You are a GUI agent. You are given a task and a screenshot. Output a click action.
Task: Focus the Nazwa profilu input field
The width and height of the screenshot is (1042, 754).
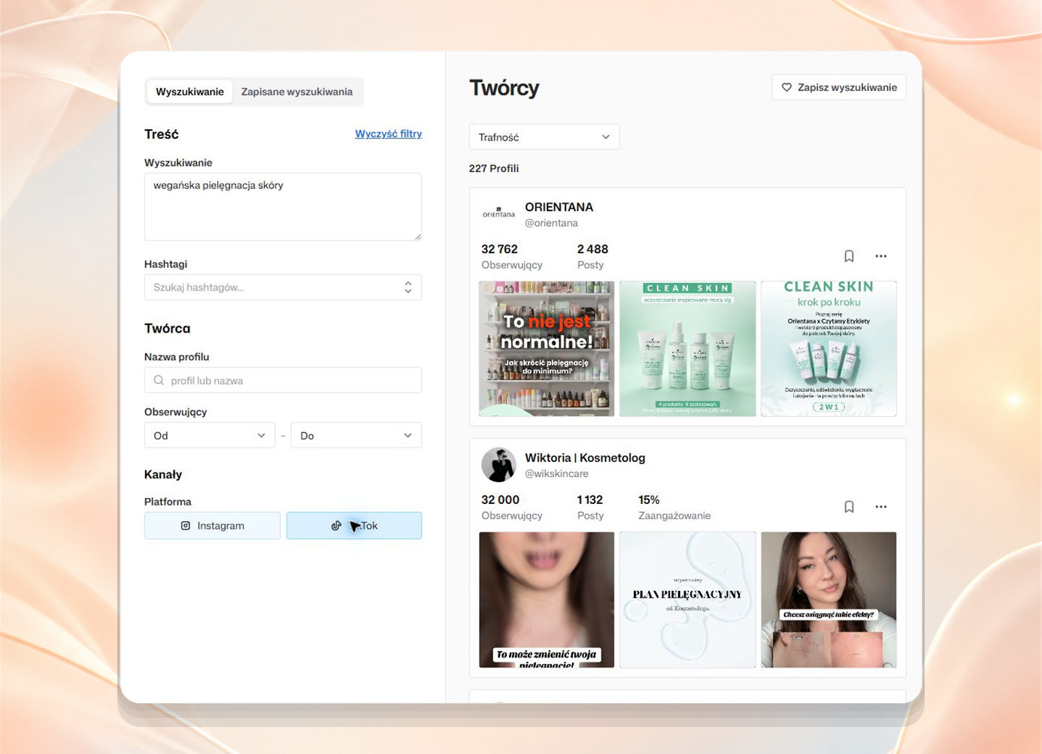pos(283,380)
